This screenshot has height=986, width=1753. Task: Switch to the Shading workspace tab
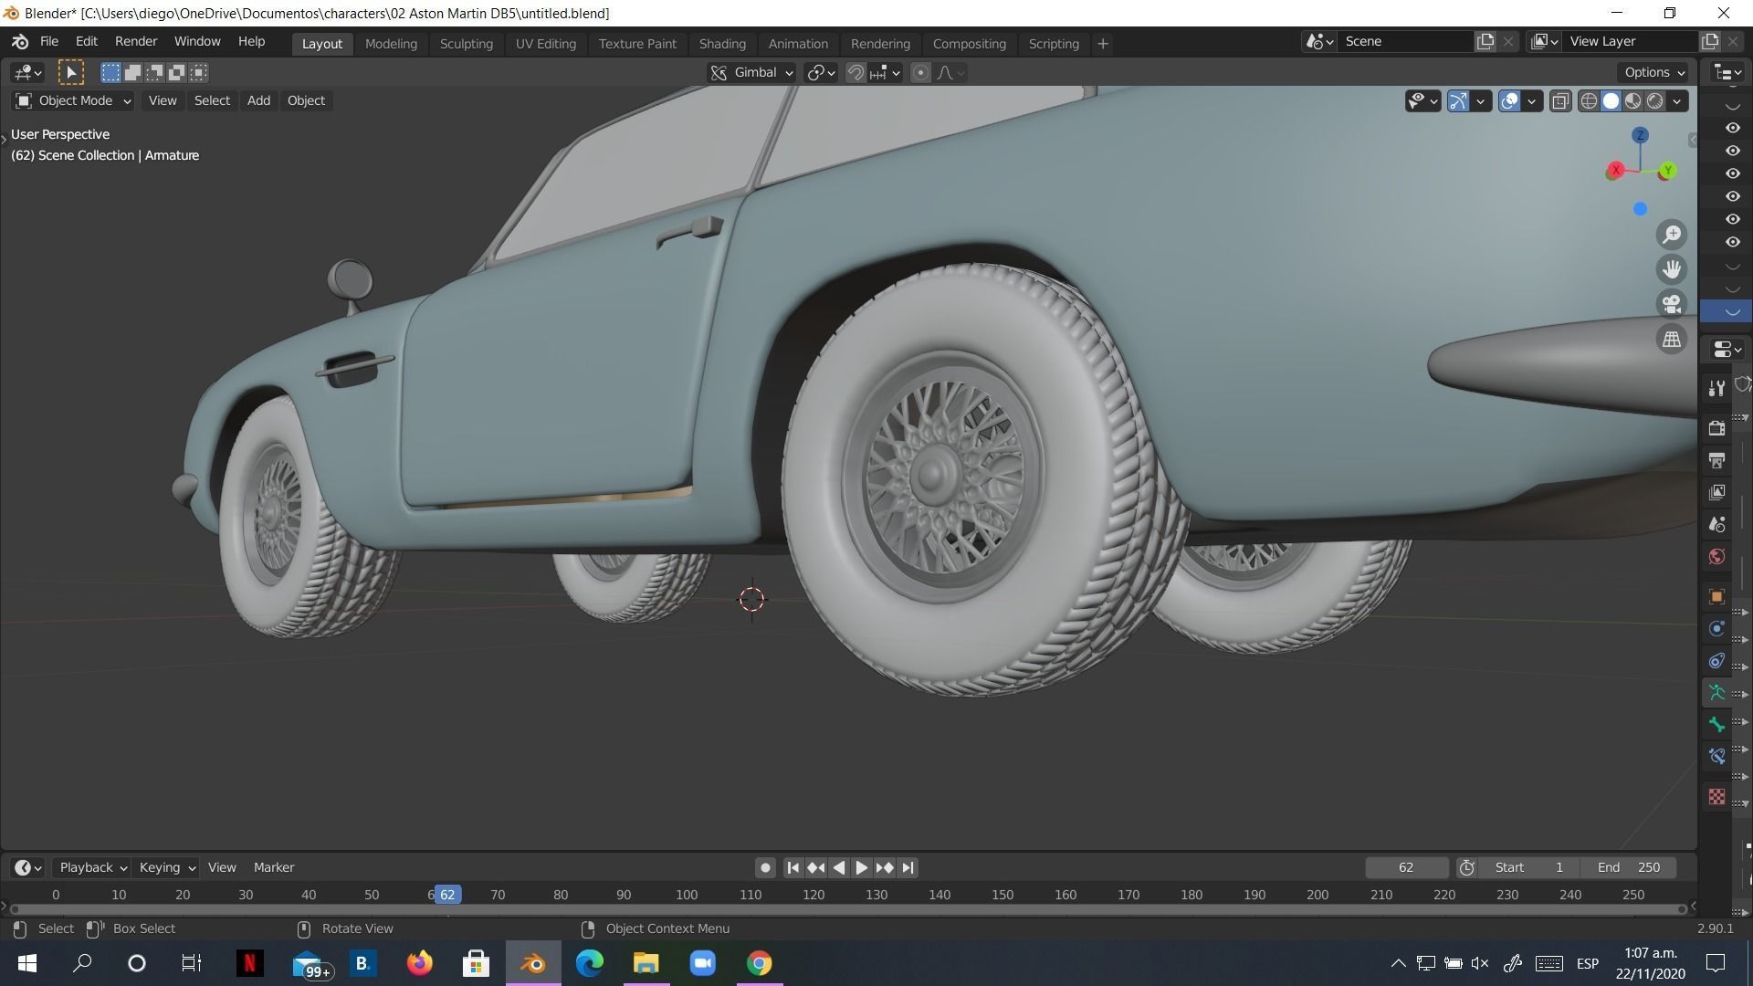pyautogui.click(x=722, y=44)
